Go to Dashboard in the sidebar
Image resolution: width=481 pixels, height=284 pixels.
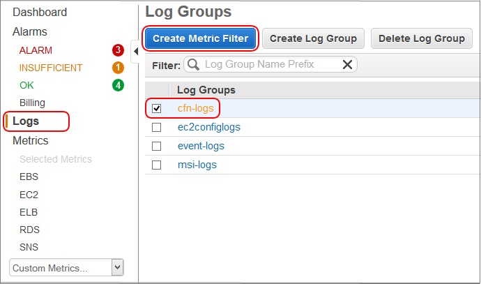(x=40, y=13)
